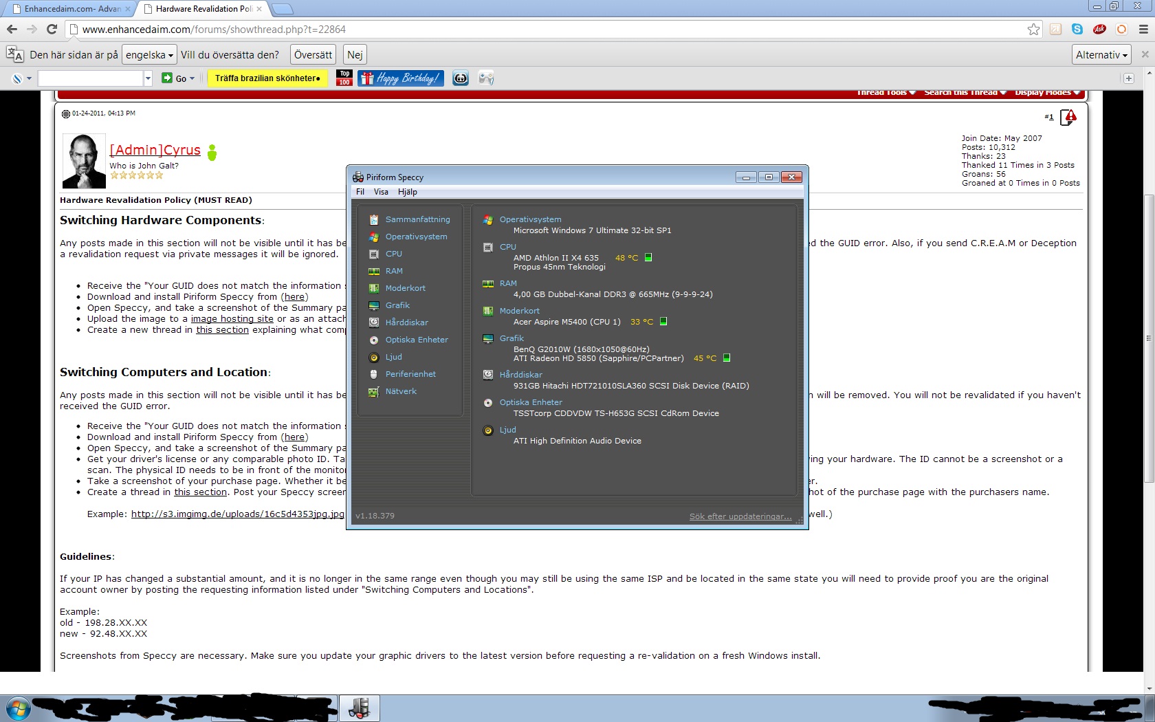The width and height of the screenshot is (1155, 722).
Task: Click the black circular robot toolbar icon
Action: point(461,78)
